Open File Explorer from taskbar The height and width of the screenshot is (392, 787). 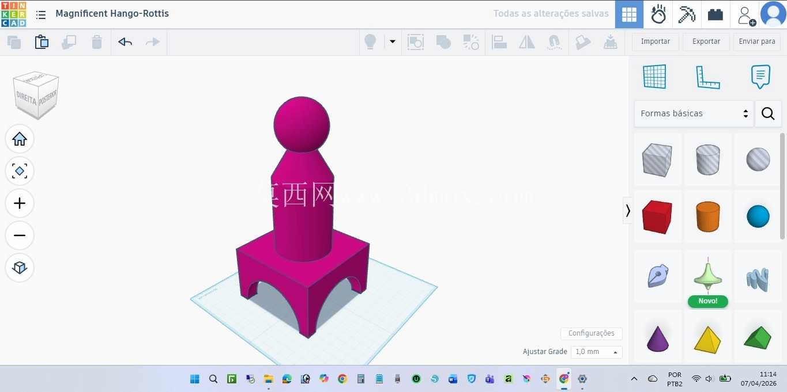[x=268, y=379]
